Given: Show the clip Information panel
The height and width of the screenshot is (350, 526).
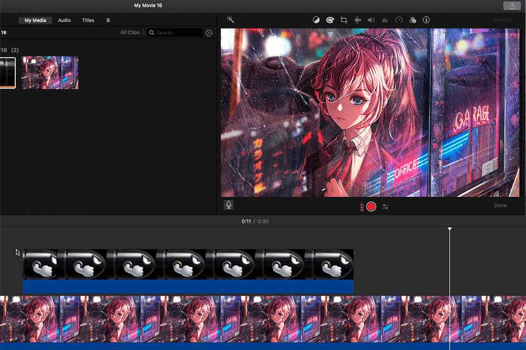Looking at the screenshot, I should click(426, 20).
